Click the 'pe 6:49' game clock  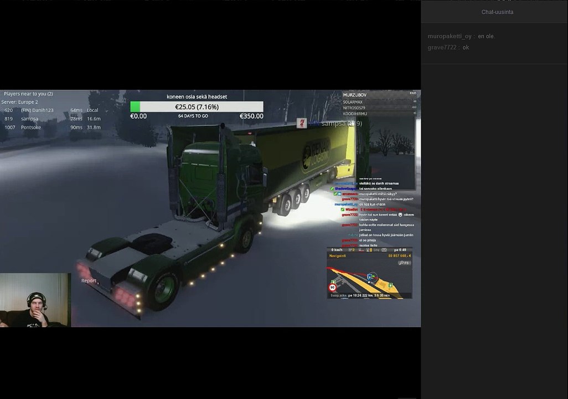point(400,250)
